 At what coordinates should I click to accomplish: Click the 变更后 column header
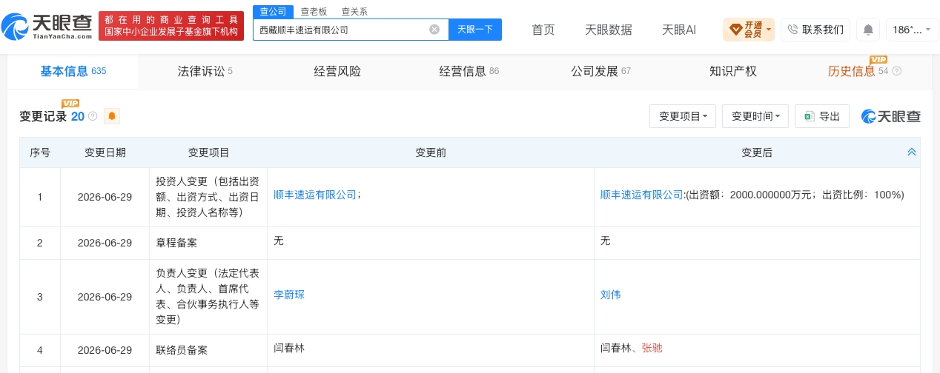[757, 152]
